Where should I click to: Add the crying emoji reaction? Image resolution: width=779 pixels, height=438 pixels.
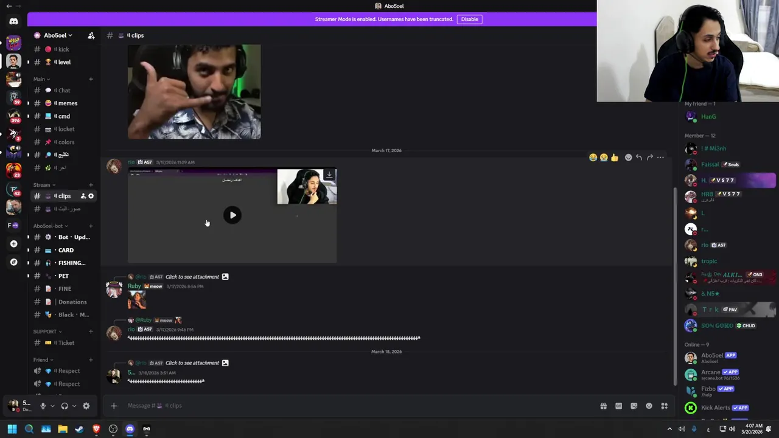tap(604, 158)
